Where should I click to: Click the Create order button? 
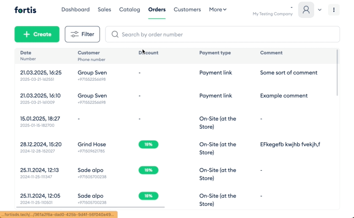pos(37,34)
